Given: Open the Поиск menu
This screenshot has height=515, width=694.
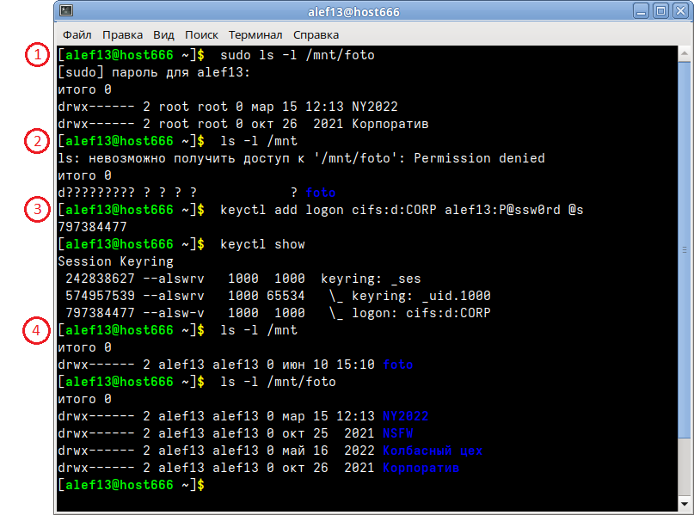Looking at the screenshot, I should pyautogui.click(x=201, y=35).
